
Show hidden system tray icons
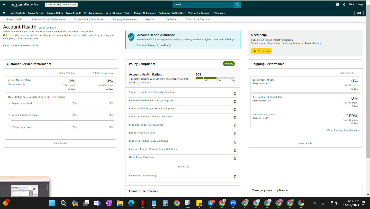coord(314,203)
